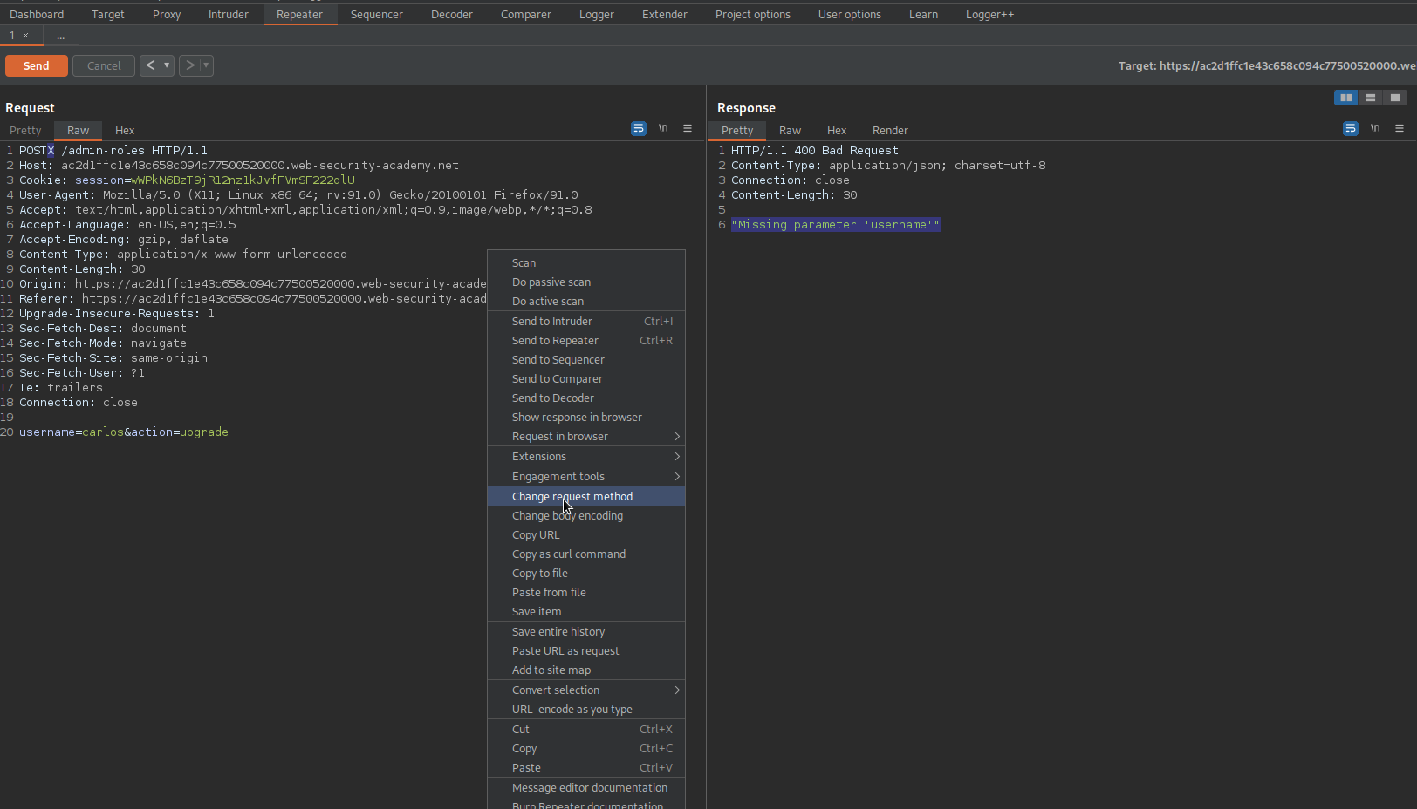Select combined tabbed layout view icon

tap(1395, 98)
